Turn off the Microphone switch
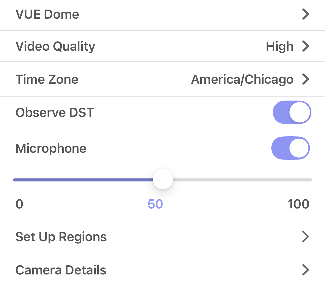The image size is (325, 282). (x=290, y=148)
